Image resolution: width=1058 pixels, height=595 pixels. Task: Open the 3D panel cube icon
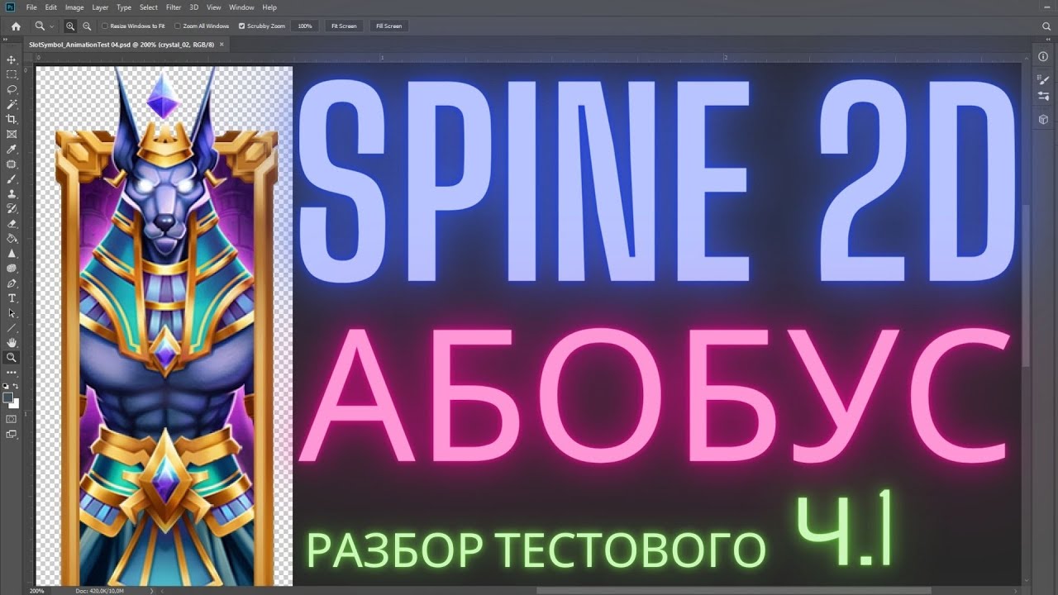coord(1043,119)
